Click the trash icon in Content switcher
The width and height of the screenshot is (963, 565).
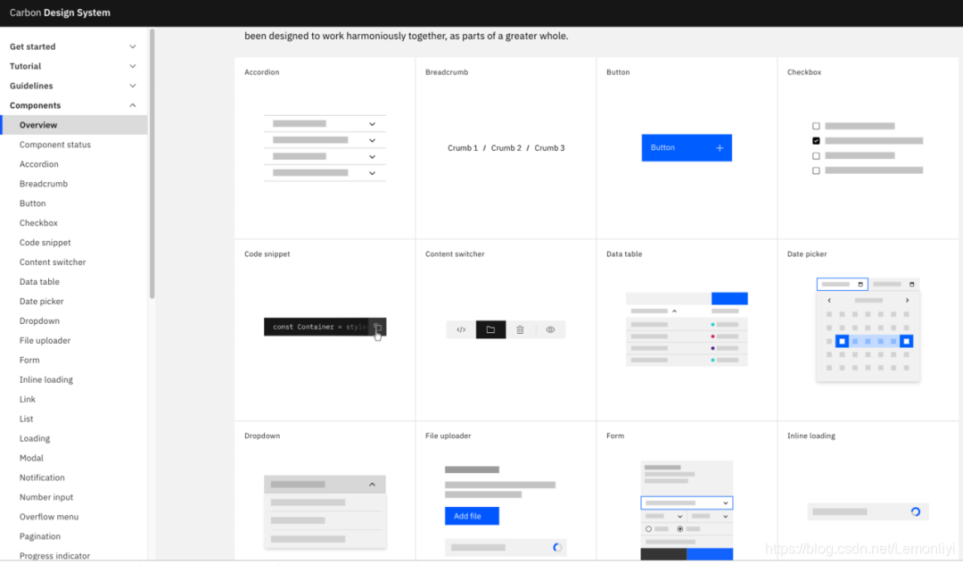coord(520,329)
